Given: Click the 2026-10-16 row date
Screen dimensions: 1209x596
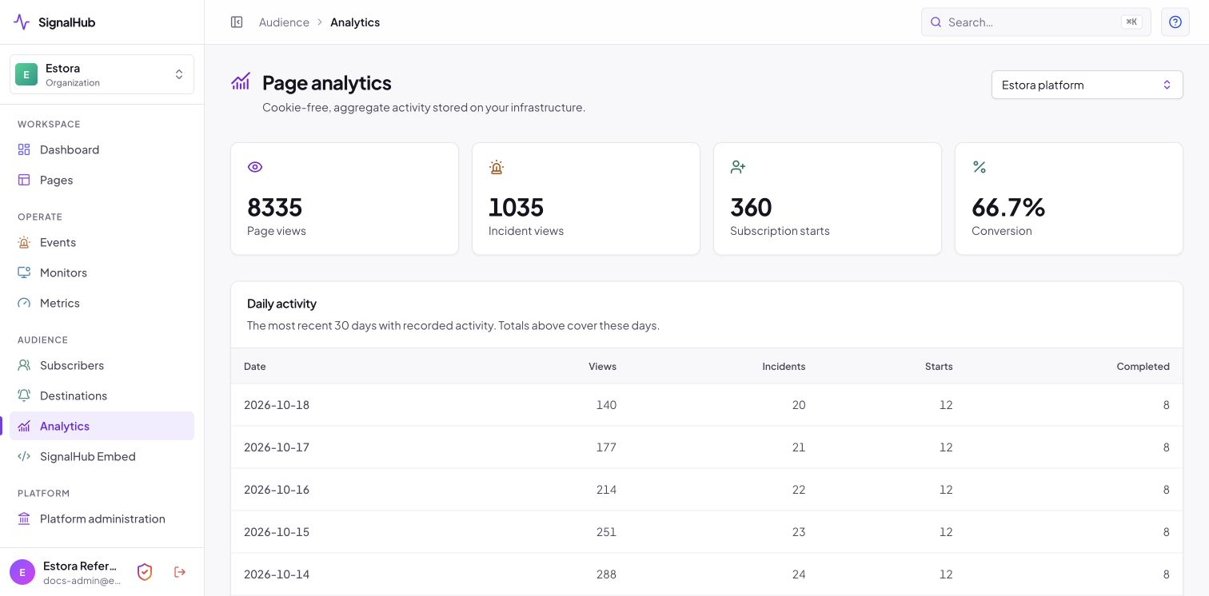Looking at the screenshot, I should tap(277, 490).
